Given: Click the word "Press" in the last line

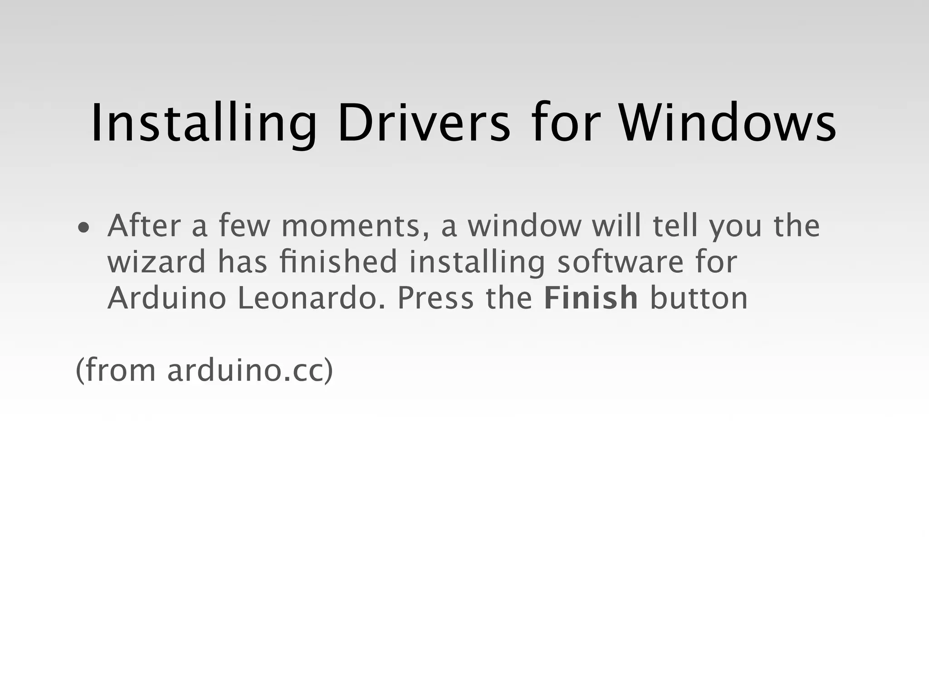Looking at the screenshot, I should 435,298.
